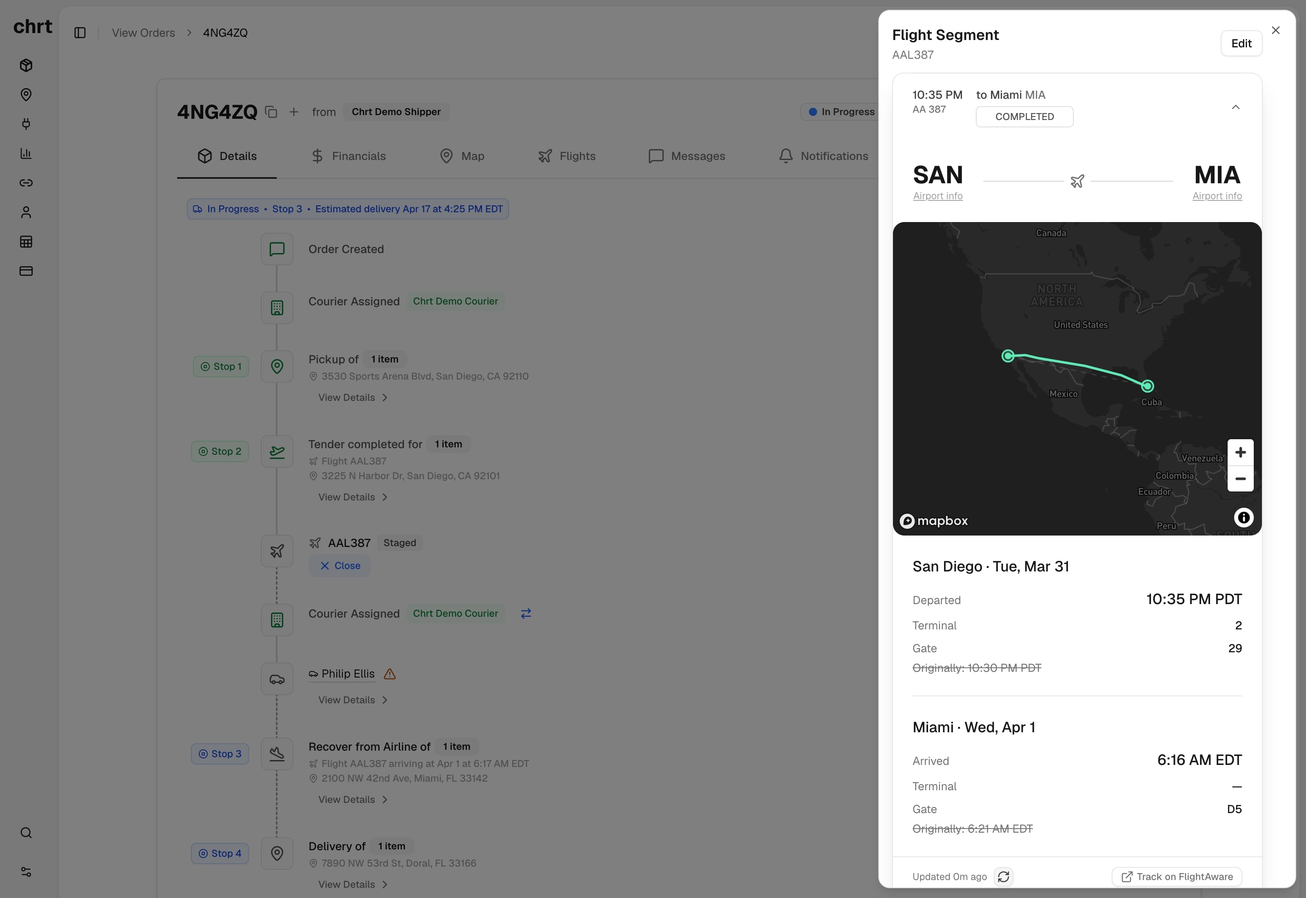Viewport: 1306px width, 898px height.
Task: Click Miami destination marker on map
Action: 1147,386
